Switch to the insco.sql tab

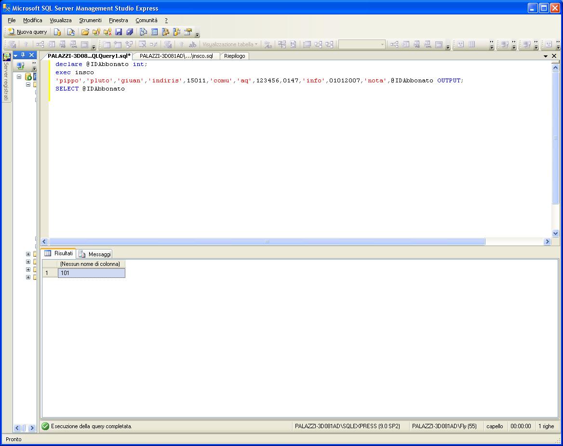point(176,56)
